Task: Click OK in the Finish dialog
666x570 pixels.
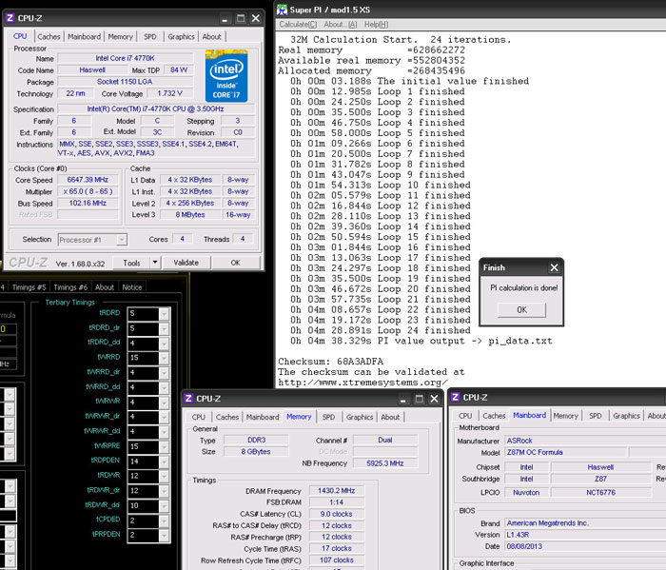Action: 522,309
